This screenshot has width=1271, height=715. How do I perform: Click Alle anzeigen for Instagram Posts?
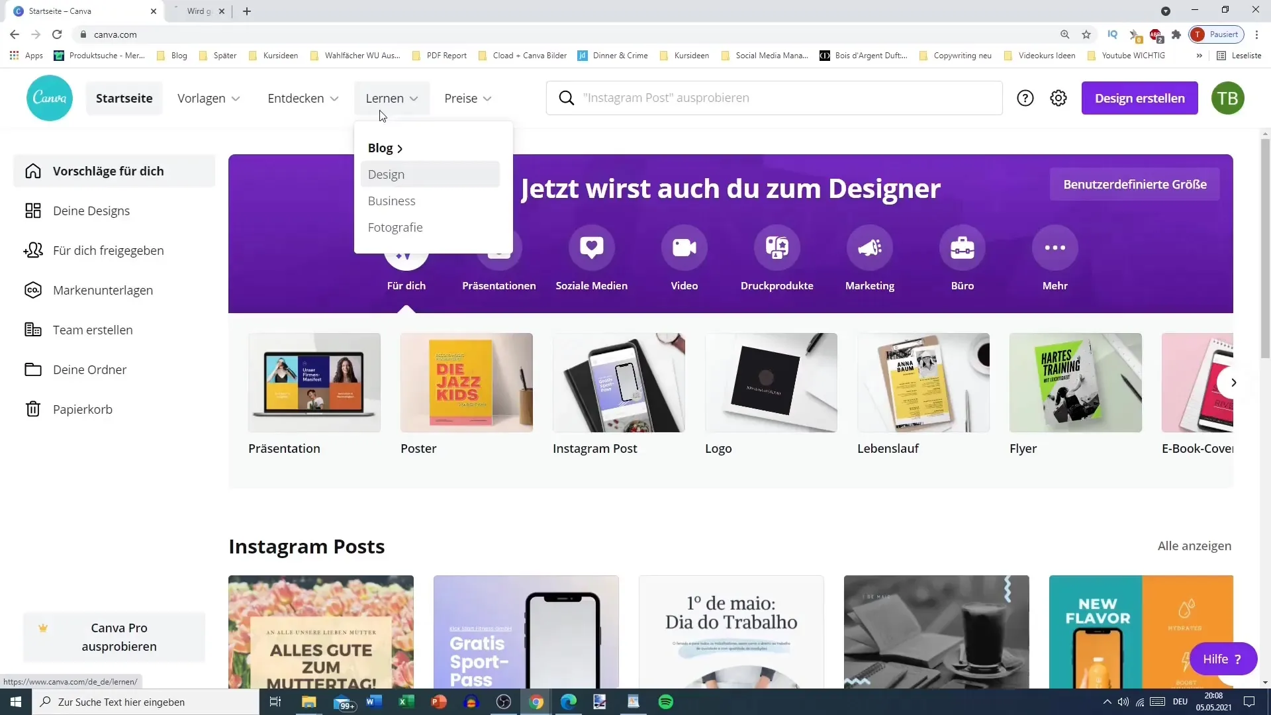pyautogui.click(x=1194, y=546)
